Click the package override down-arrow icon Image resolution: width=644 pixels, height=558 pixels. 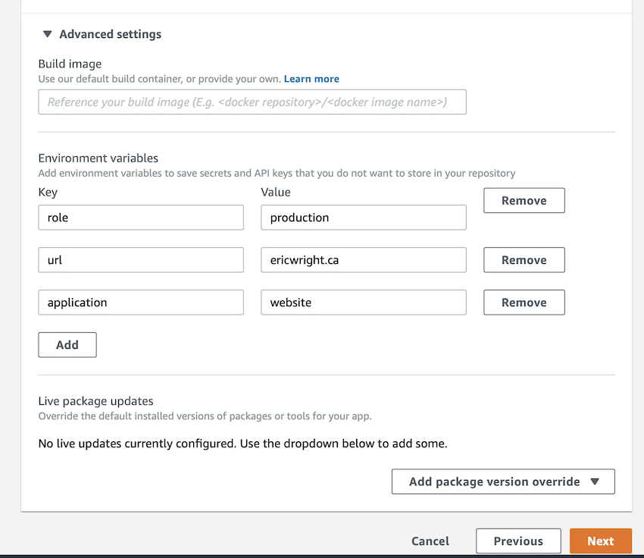tap(595, 481)
